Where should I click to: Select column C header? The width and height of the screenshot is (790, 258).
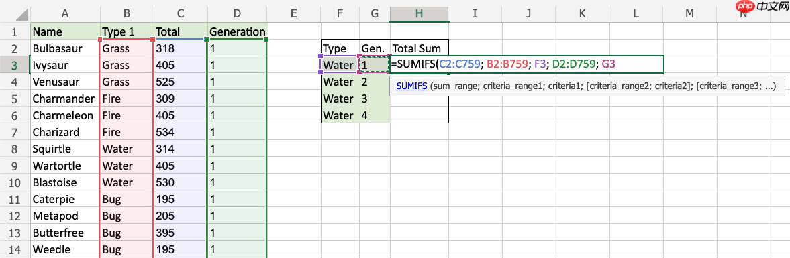[x=181, y=15]
